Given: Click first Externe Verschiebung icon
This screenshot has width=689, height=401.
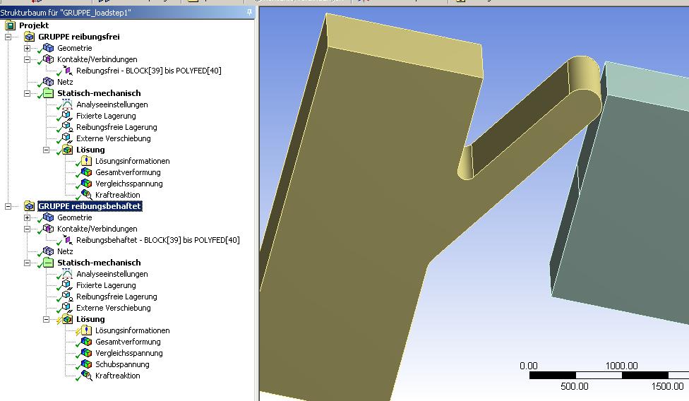Looking at the screenshot, I should [67, 138].
